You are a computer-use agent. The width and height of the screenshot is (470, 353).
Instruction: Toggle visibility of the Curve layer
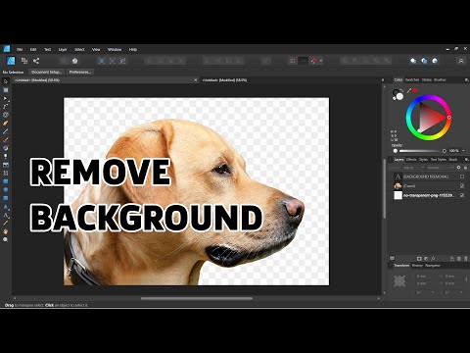pyautogui.click(x=462, y=185)
